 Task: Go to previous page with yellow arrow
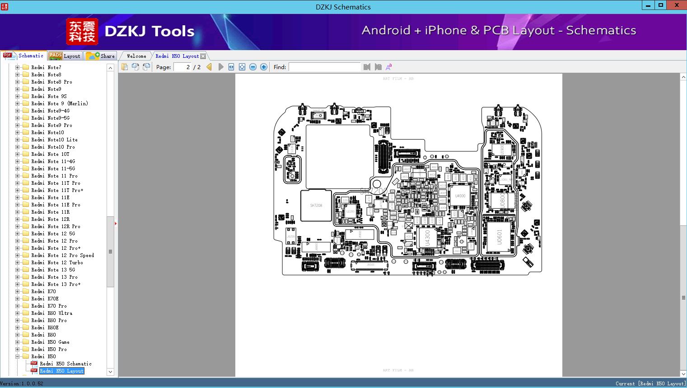point(209,67)
